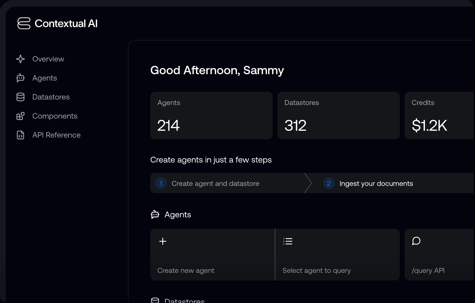The image size is (475, 303).
Task: Select step 2 Ingest your documents
Action: tap(376, 183)
